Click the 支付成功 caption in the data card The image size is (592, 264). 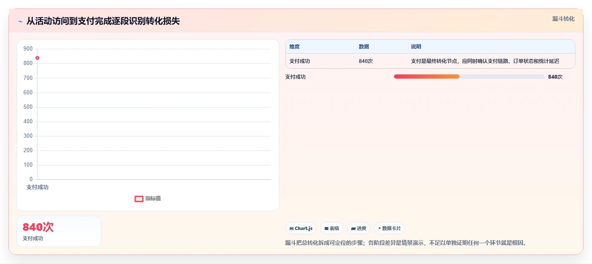[x=33, y=238]
